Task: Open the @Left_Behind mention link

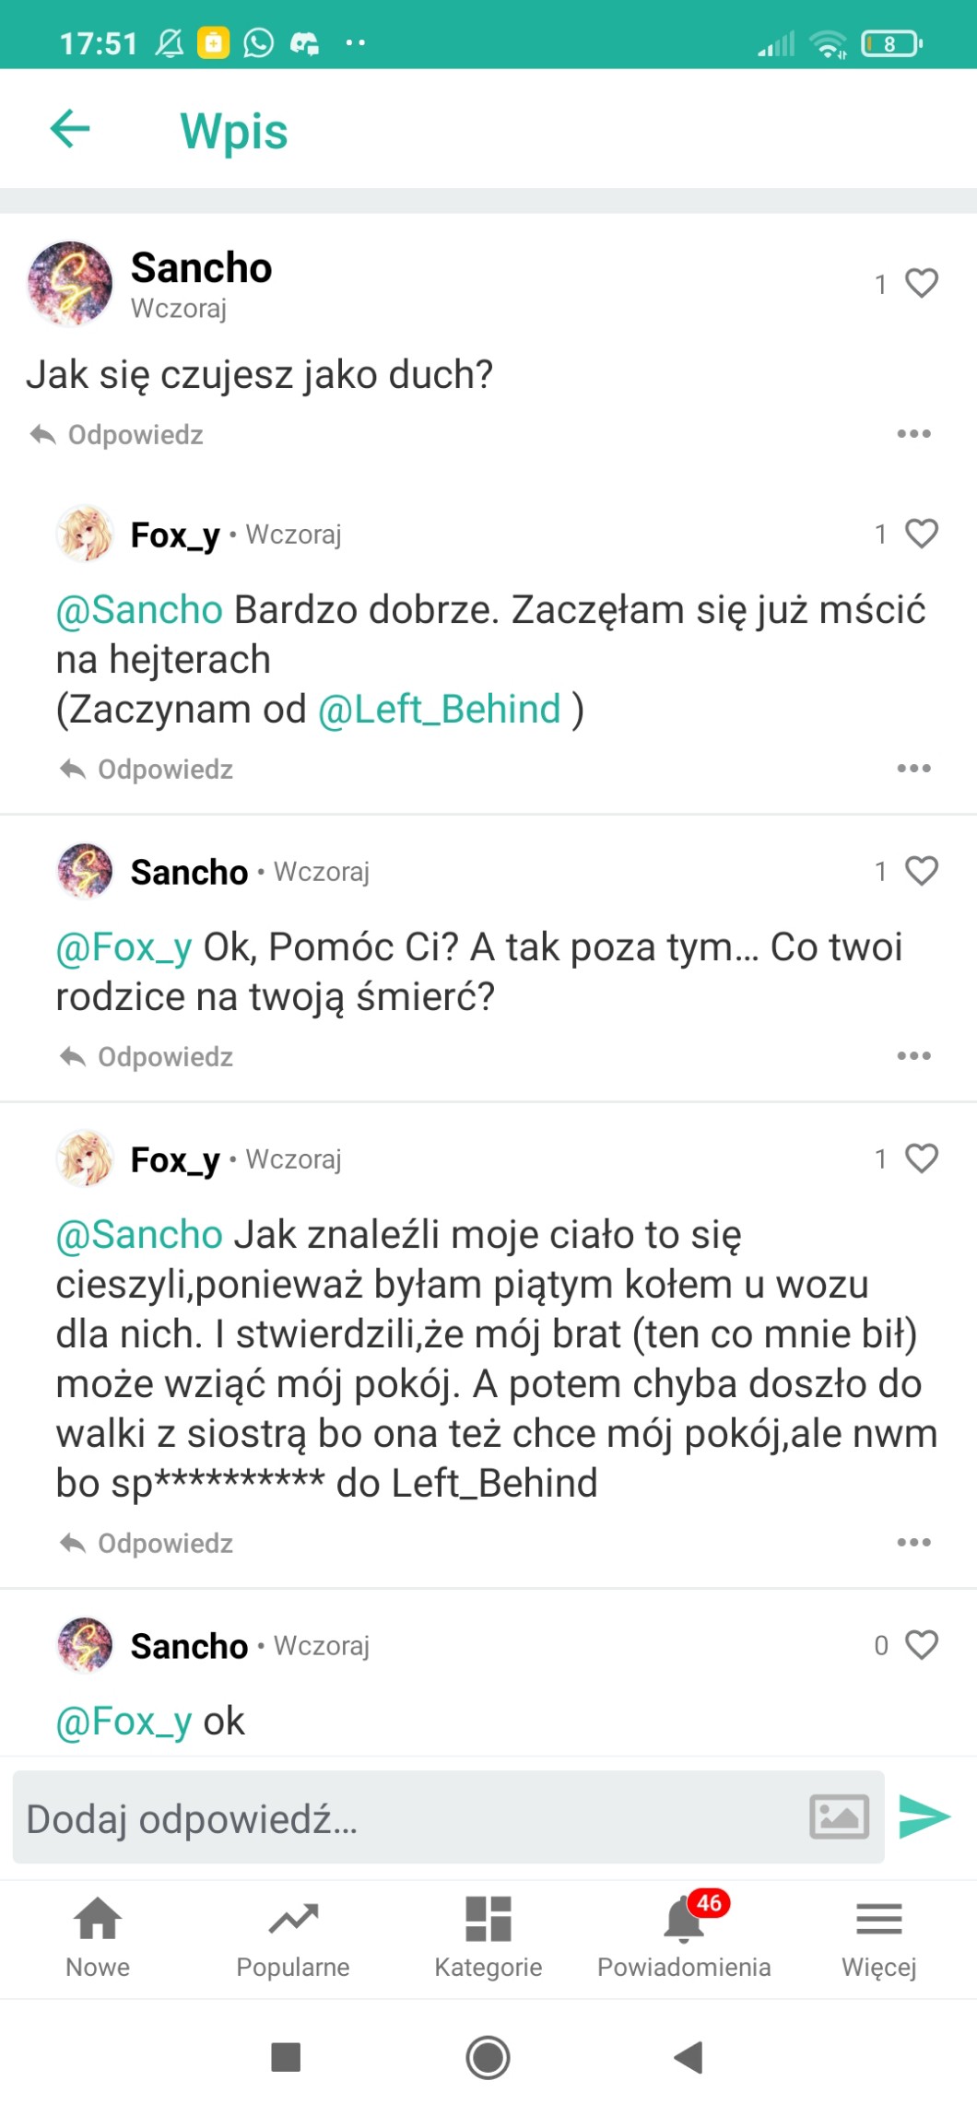Action: click(440, 710)
